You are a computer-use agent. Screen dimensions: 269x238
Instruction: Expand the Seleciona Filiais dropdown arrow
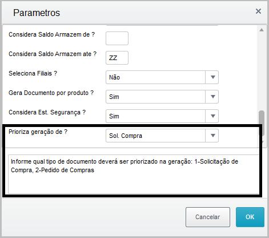pos(212,77)
